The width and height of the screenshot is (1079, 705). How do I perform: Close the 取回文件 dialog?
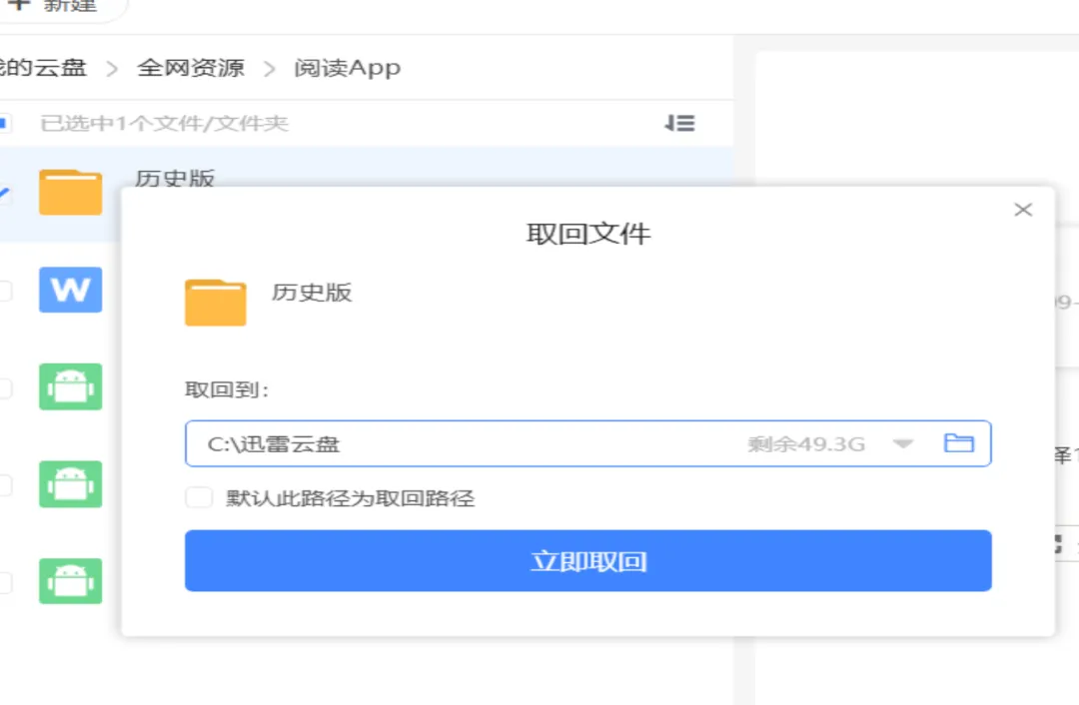tap(1023, 210)
